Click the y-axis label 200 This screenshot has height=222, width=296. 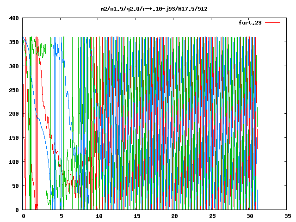14,114
